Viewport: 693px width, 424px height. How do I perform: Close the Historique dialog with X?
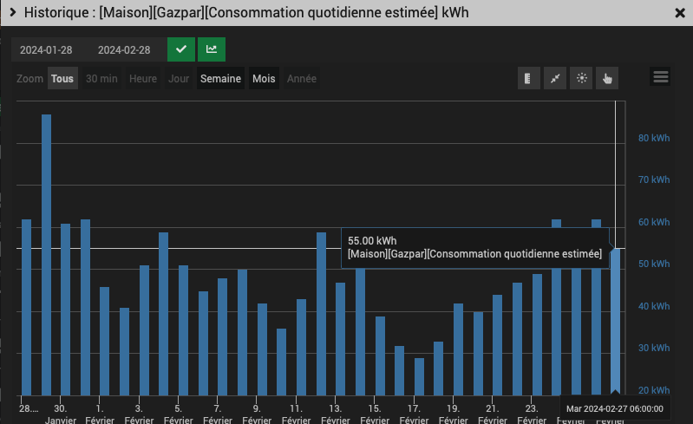pyautogui.click(x=680, y=13)
